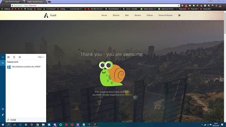Click the 'here' download link
The width and height of the screenshot is (226, 127).
[126, 92]
